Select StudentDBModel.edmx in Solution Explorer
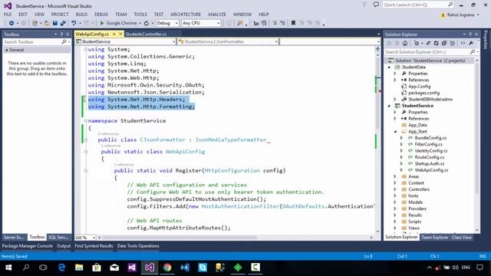Screen dimensions: 491x276 tap(430, 100)
